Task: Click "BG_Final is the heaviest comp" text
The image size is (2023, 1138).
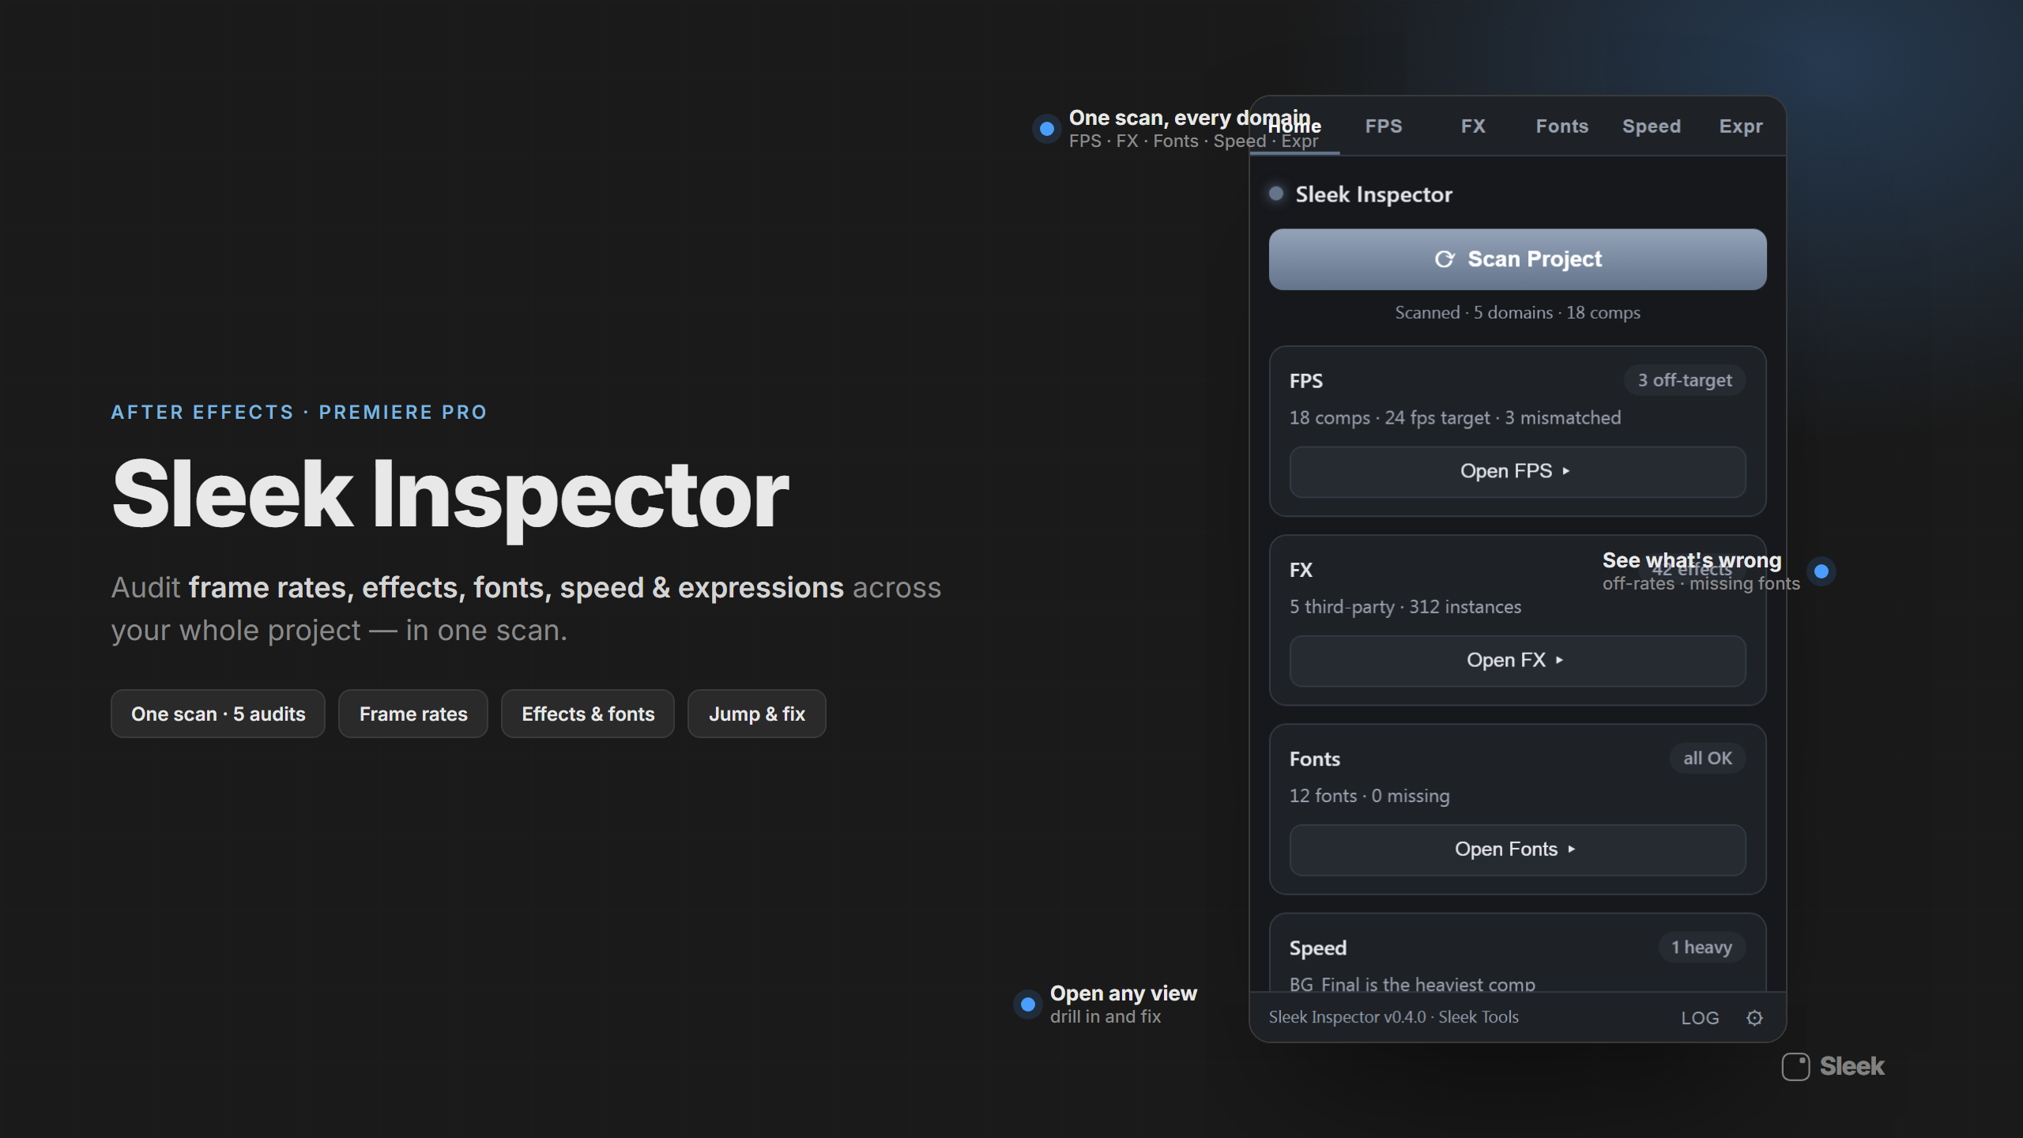Action: coord(1412,985)
